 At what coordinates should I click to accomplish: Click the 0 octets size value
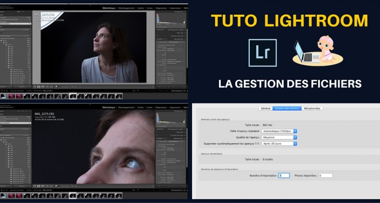(x=268, y=159)
